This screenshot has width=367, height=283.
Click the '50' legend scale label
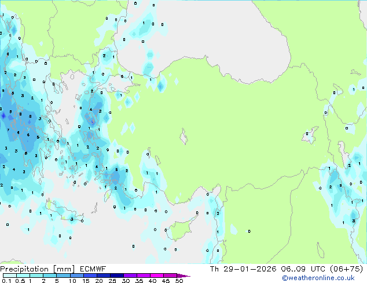179,281
